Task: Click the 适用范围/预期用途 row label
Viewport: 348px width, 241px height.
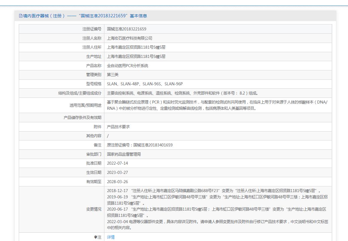Action: [85, 105]
